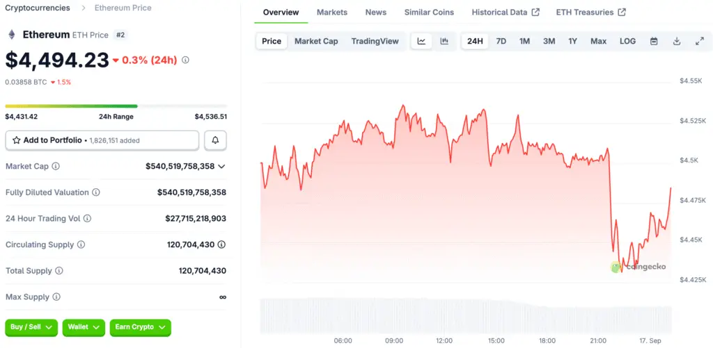Screen dimensions: 713x348
Task: Toggle LOG scale on chart
Action: point(627,41)
